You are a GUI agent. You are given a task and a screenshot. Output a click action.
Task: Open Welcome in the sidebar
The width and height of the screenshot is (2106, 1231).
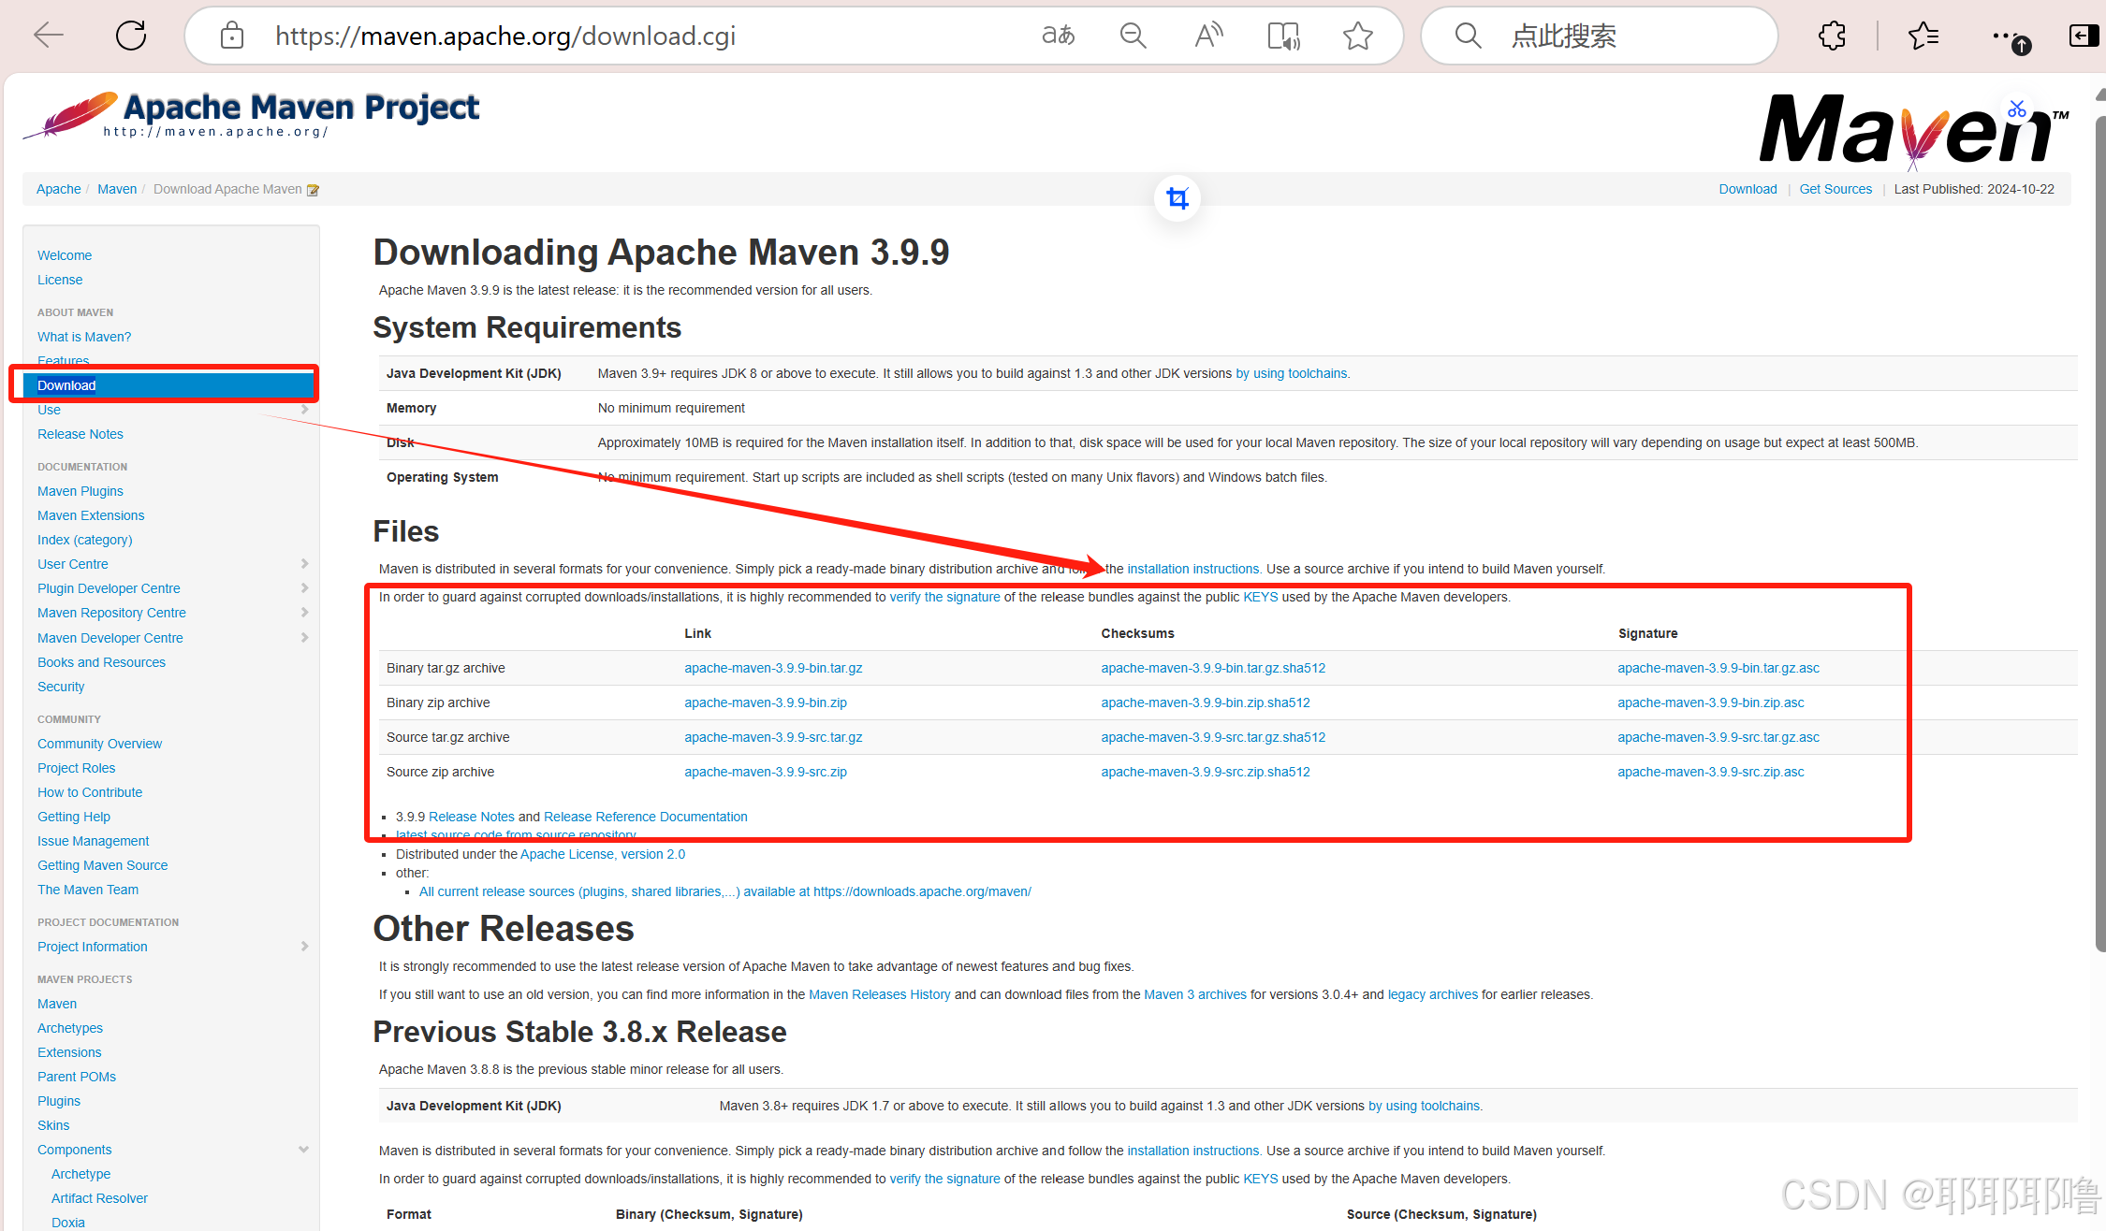[65, 255]
